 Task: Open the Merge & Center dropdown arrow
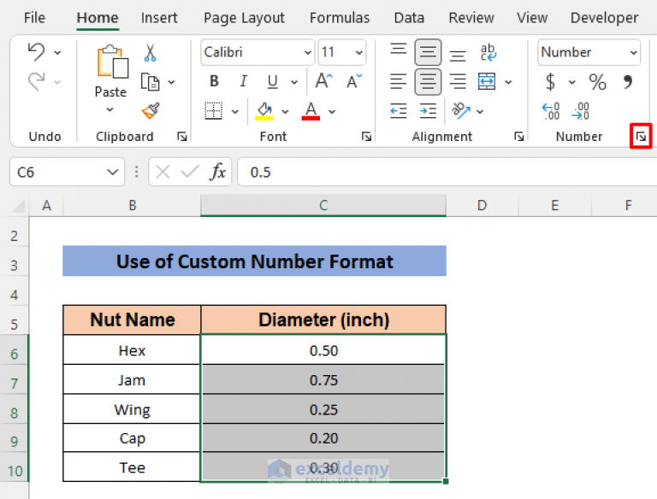tap(508, 82)
